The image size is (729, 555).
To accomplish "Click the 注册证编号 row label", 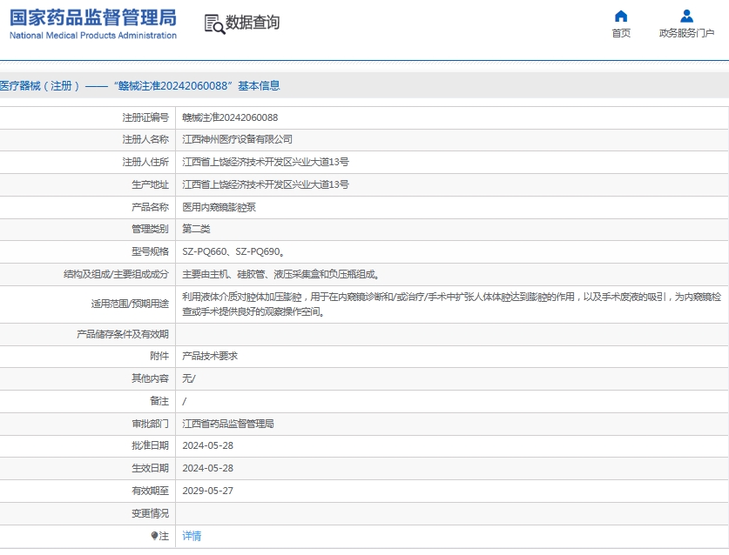I will click(145, 117).
